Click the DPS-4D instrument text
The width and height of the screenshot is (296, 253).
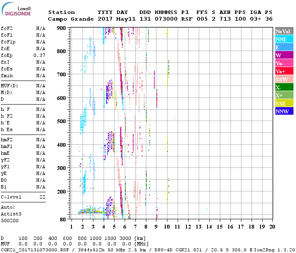pyautogui.click(x=164, y=250)
